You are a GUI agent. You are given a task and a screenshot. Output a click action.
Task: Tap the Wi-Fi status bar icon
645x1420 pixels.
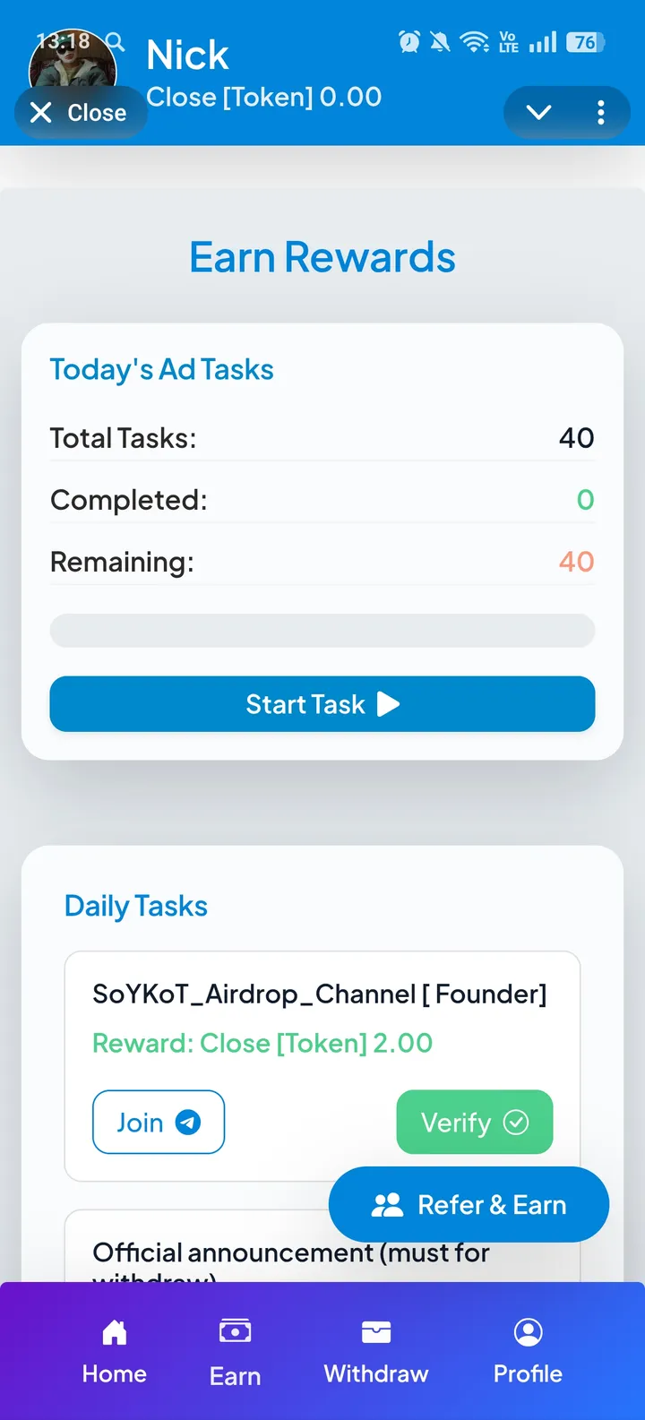(473, 42)
